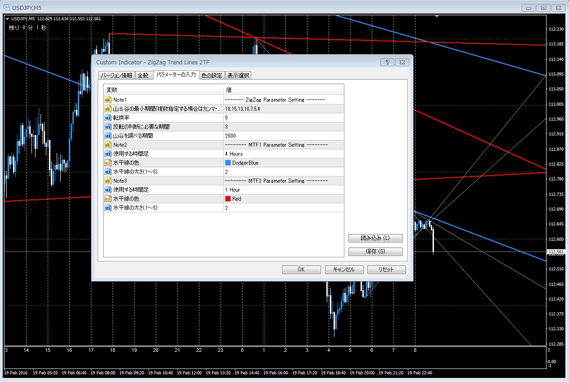Click the OK button
This screenshot has width=569, height=382.
[x=302, y=270]
